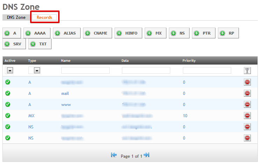Sort by the Active column header
Screen dimensions: 261x164
coord(10,60)
